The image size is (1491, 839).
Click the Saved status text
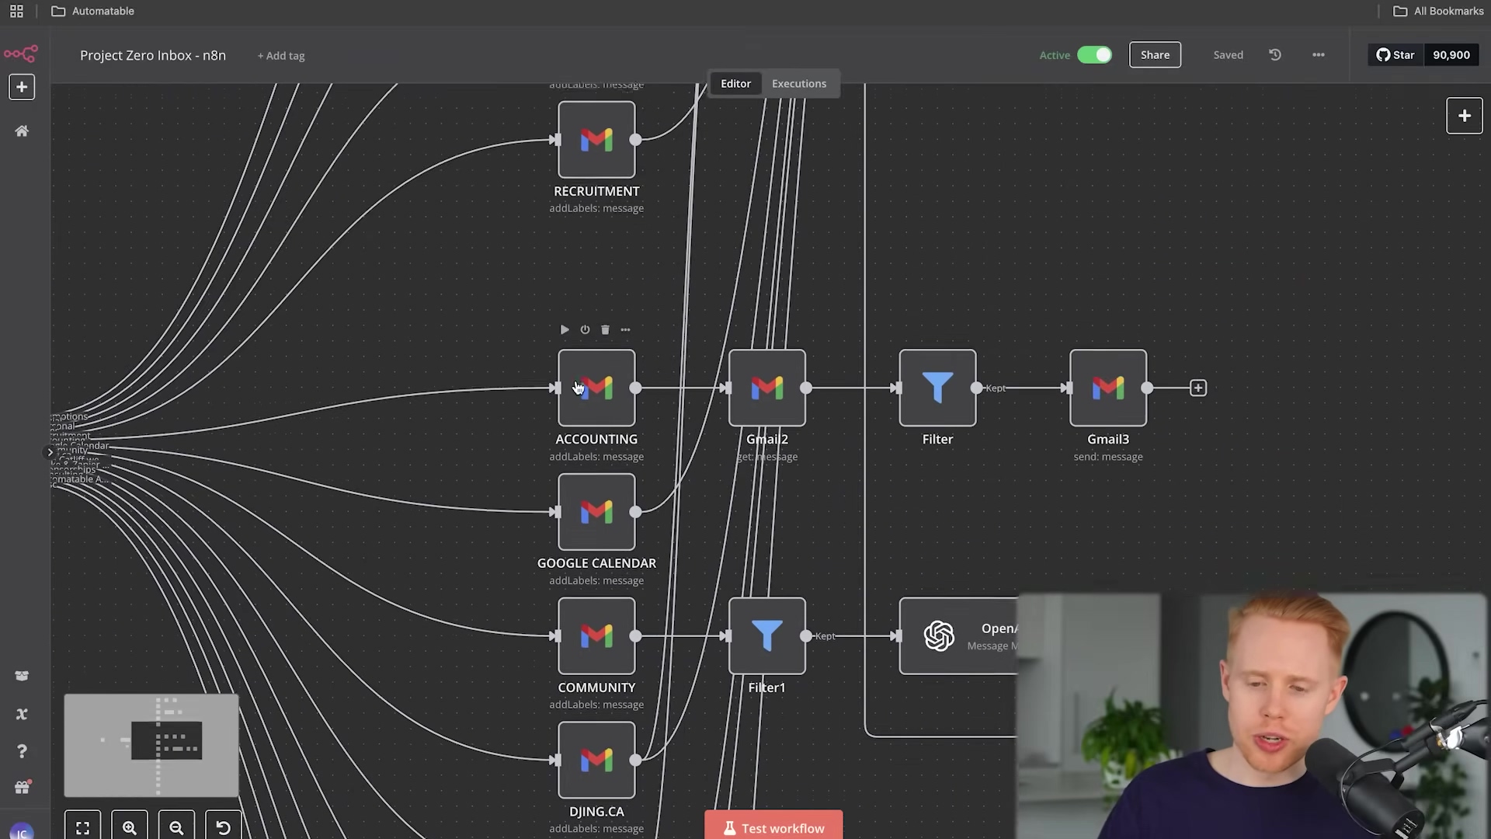coord(1229,55)
